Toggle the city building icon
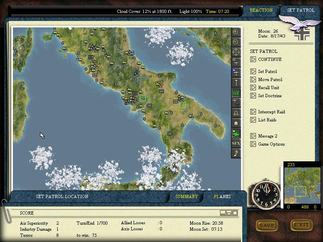323x242 pixels. [236, 123]
